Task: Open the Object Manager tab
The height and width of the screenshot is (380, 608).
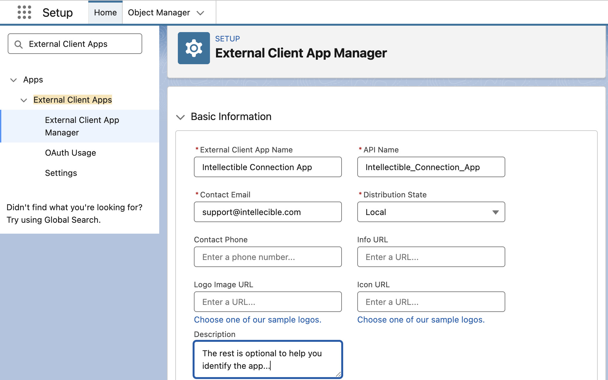Action: (159, 13)
